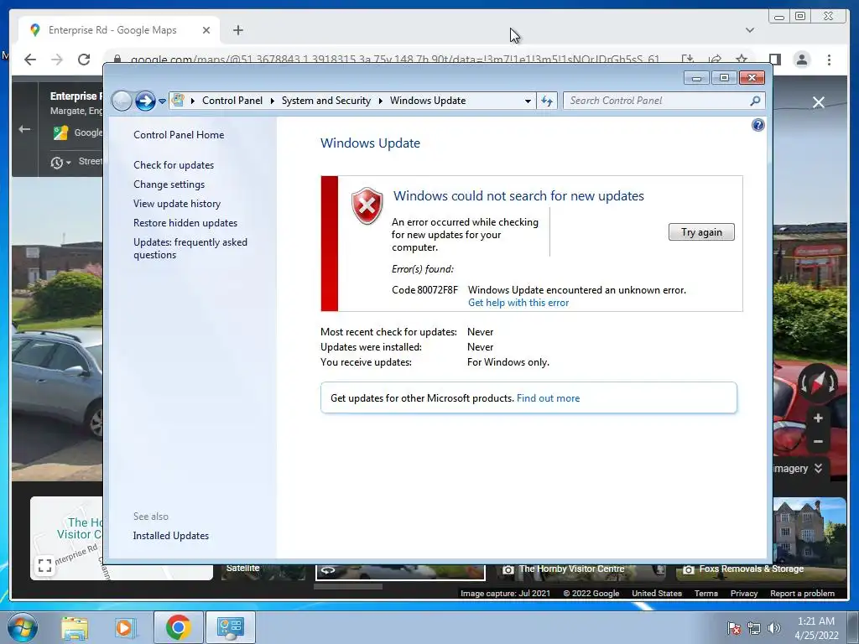The height and width of the screenshot is (644, 859).
Task: Expand arrow after System and Security breadcrumb
Action: (380, 101)
